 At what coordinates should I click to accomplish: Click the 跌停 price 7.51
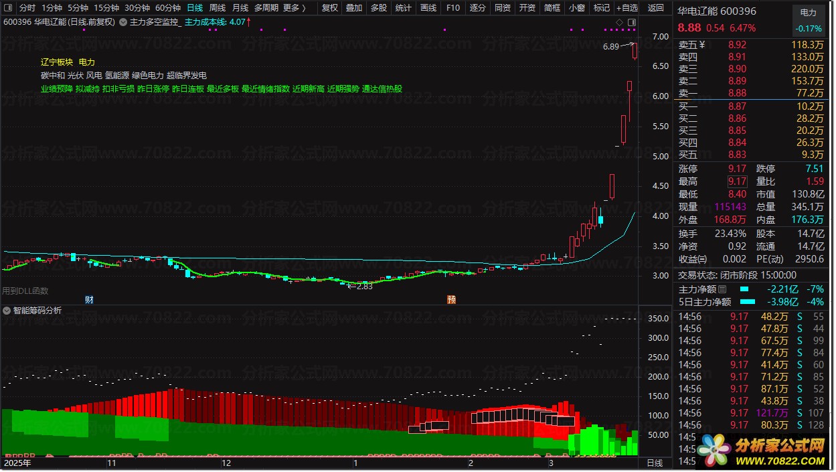(x=815, y=169)
